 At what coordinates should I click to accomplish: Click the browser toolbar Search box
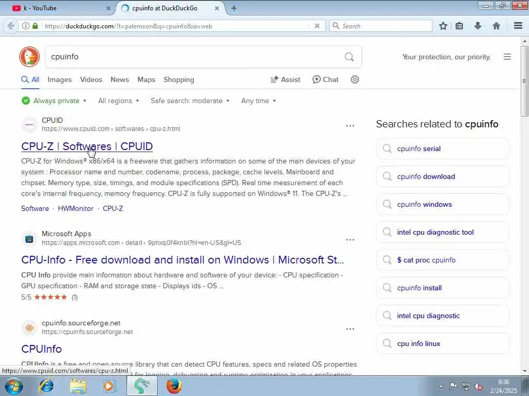381,26
